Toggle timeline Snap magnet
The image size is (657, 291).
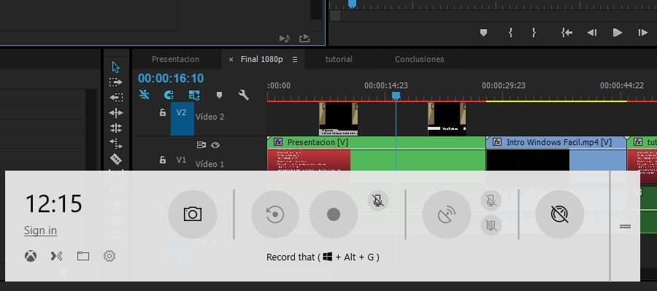point(169,95)
